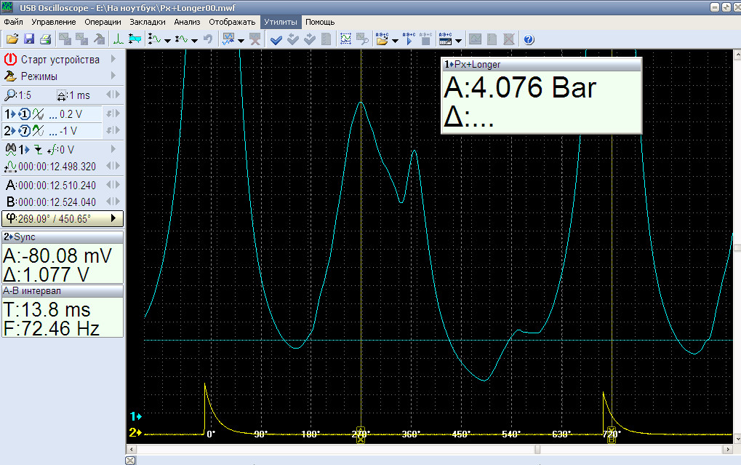Click the binoculars search icon in left panel
Image resolution: width=741 pixels, height=465 pixels.
coord(10,149)
